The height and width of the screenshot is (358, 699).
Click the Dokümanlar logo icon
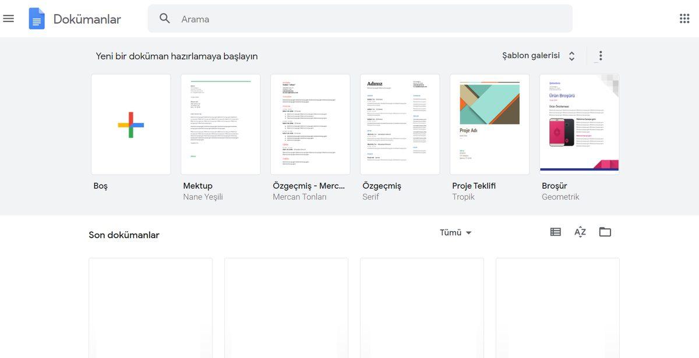(x=37, y=17)
